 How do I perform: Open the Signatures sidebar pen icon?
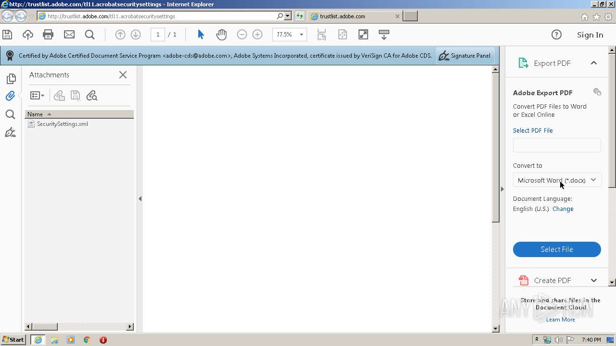pos(10,132)
